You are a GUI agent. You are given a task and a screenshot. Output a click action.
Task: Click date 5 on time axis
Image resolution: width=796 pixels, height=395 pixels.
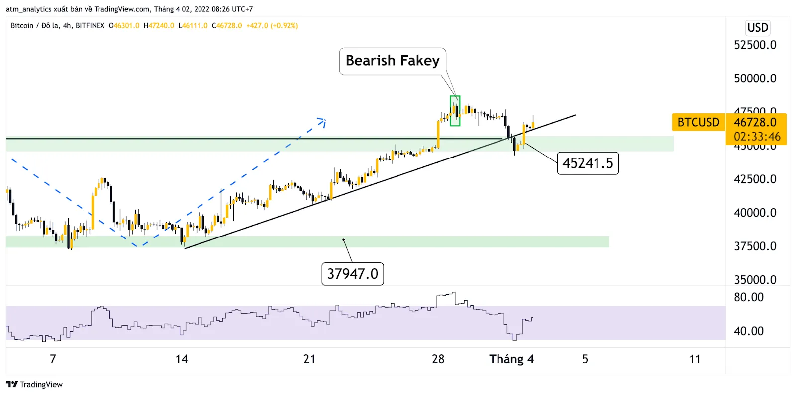coord(585,359)
